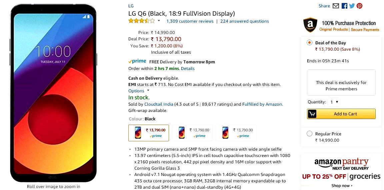The image size is (384, 190).
Task: Select the Deal of the Day option
Action: (x=310, y=43)
